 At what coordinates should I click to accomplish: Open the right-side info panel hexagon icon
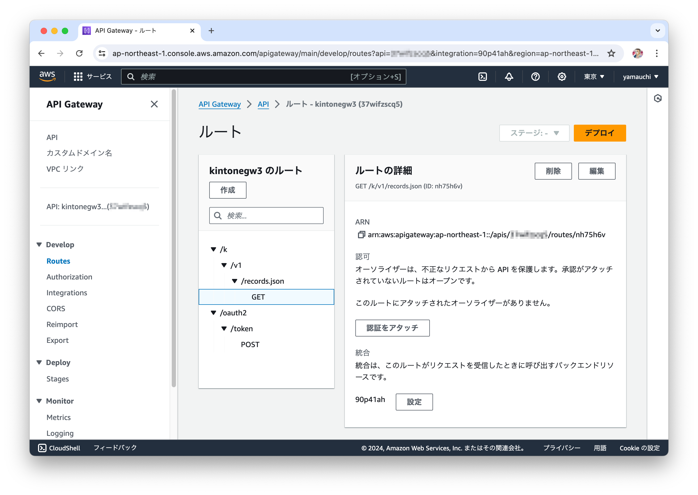(658, 99)
